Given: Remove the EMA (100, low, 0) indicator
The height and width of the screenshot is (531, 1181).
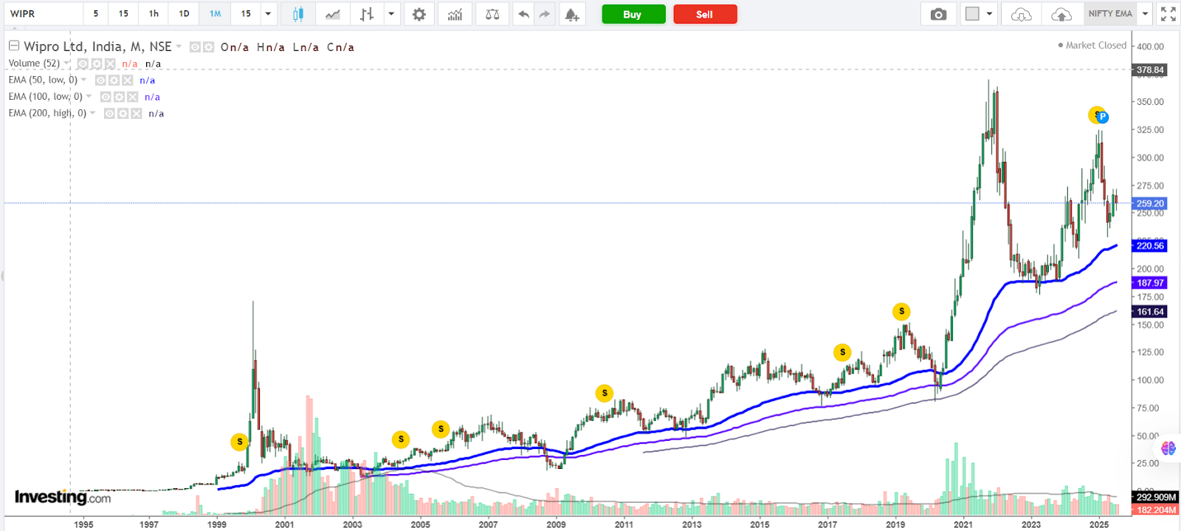Looking at the screenshot, I should pyautogui.click(x=132, y=97).
